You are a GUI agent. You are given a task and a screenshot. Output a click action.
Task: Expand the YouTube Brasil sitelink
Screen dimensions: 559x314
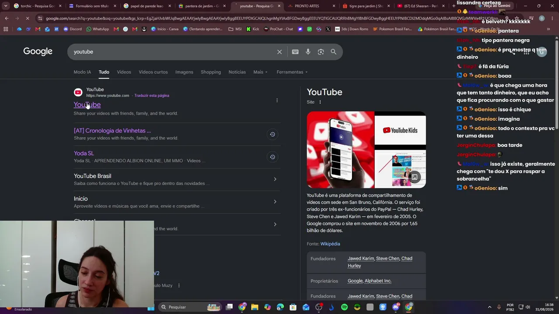point(275,179)
